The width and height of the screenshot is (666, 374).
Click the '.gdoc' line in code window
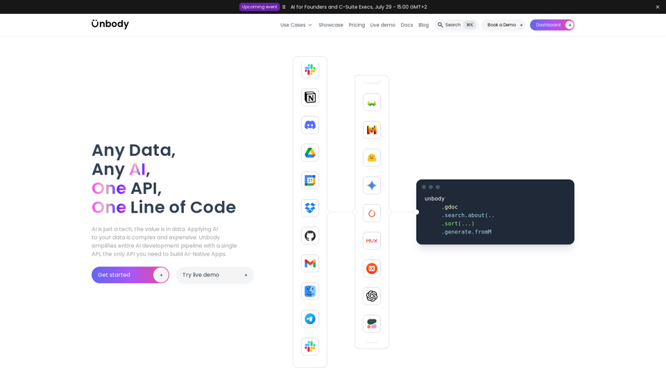coord(450,207)
